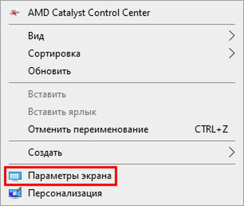
Task: Open AMD Catalyst Control Center entry
Action: [89, 13]
